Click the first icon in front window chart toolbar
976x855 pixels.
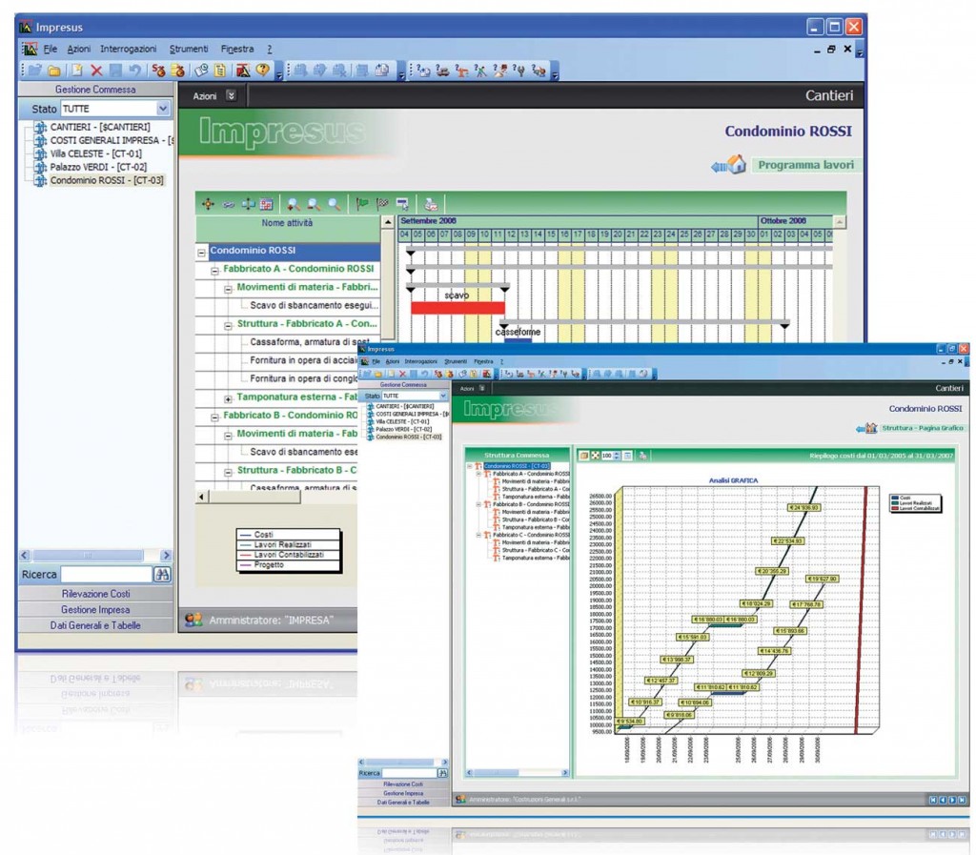coord(584,456)
